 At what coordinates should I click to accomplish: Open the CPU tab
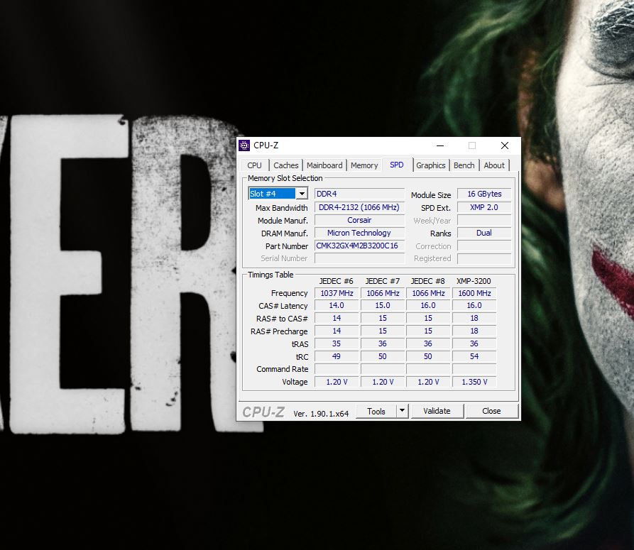coord(254,165)
